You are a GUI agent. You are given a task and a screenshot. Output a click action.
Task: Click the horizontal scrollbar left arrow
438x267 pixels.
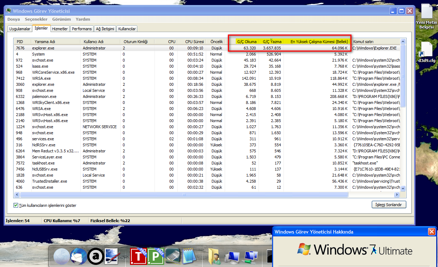pyautogui.click(x=17, y=195)
